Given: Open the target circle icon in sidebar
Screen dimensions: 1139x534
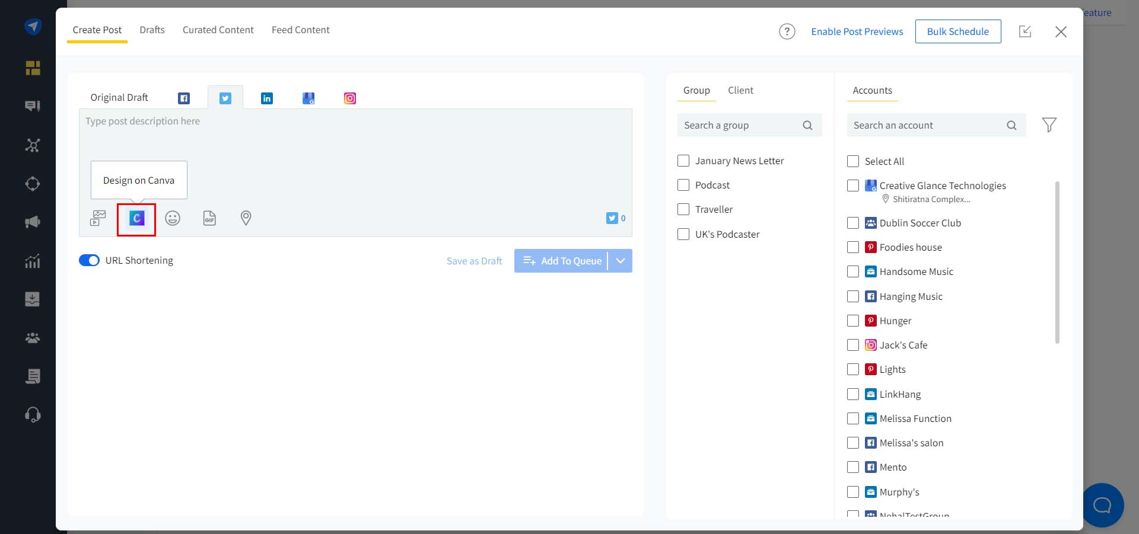Looking at the screenshot, I should [x=33, y=184].
